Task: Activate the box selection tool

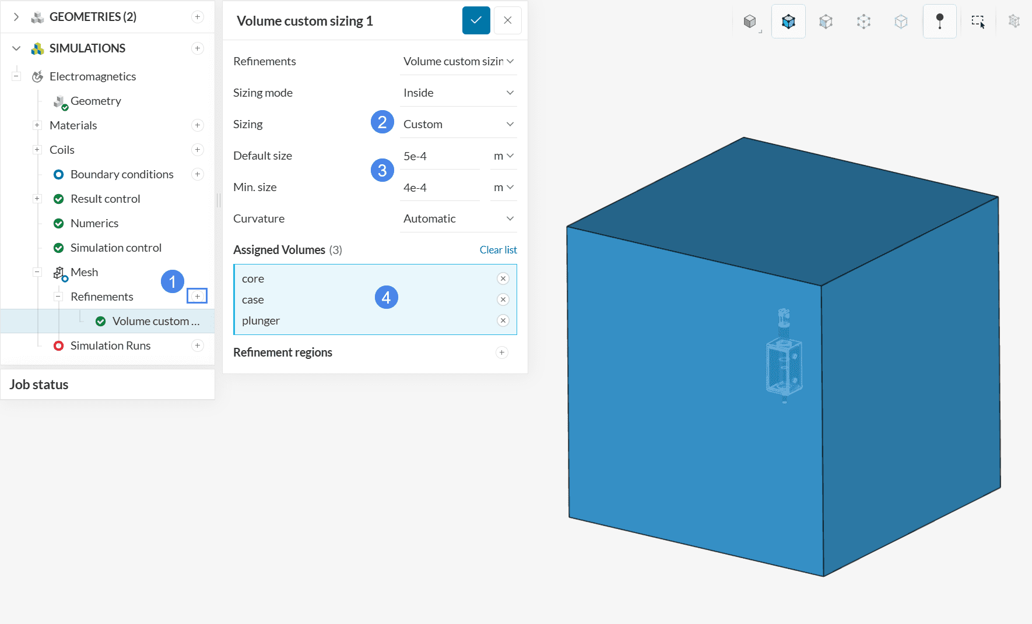Action: (978, 22)
